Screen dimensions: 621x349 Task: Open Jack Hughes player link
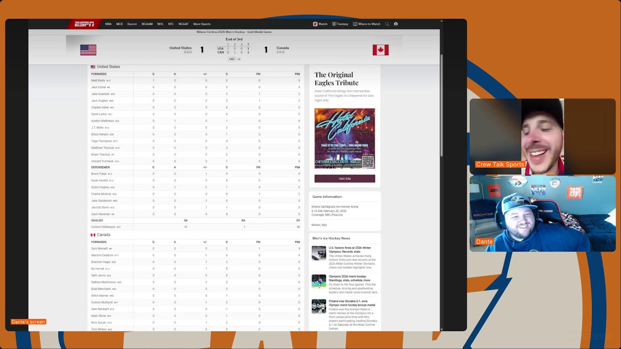tap(99, 101)
